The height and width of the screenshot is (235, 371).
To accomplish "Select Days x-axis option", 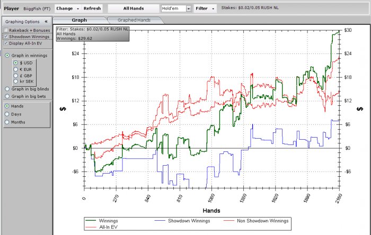I will coord(7,114).
